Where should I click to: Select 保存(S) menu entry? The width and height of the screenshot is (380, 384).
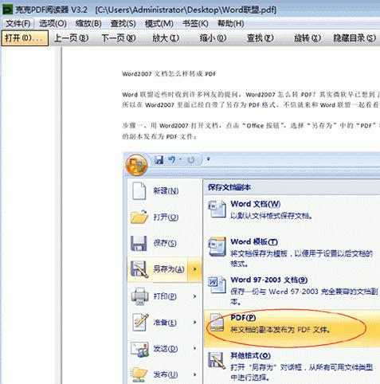(x=165, y=243)
